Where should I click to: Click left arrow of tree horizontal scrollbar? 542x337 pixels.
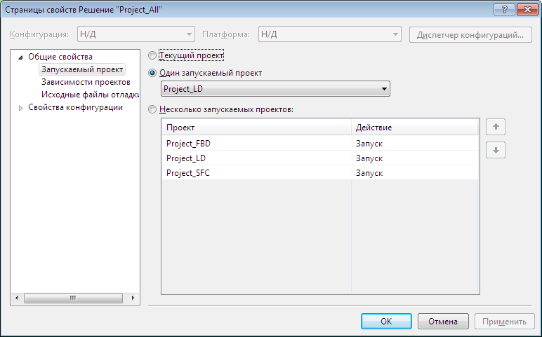pyautogui.click(x=17, y=298)
